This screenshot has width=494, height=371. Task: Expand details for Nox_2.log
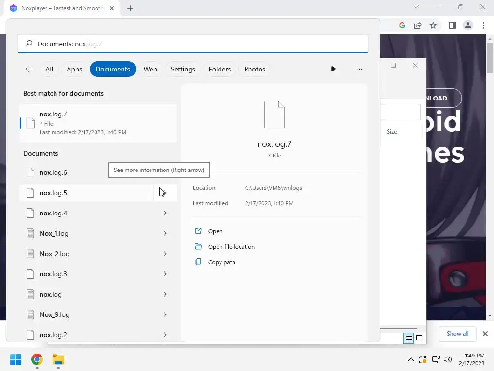pos(165,254)
